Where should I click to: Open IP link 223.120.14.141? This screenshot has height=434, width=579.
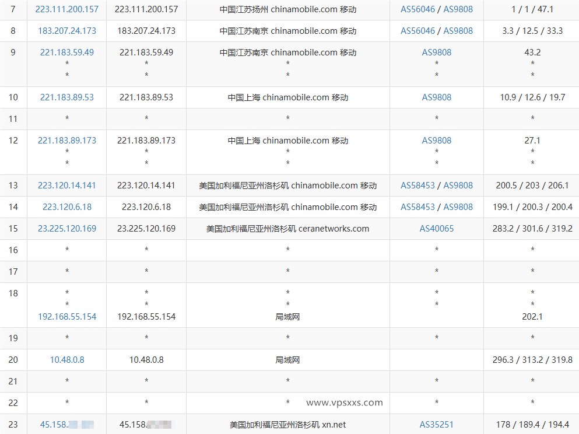click(67, 185)
